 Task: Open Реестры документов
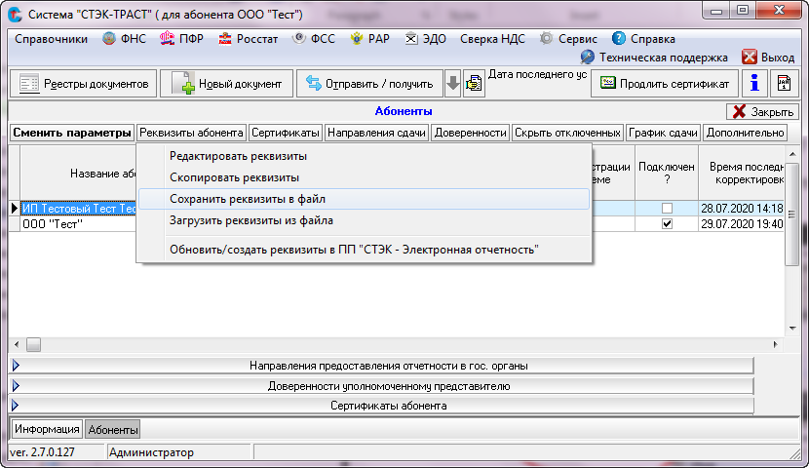click(x=84, y=84)
